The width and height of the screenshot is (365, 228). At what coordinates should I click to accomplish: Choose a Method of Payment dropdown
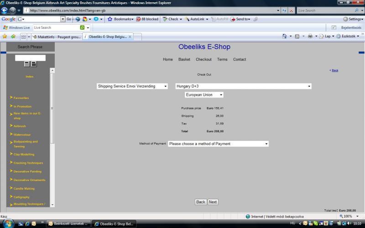click(x=218, y=144)
